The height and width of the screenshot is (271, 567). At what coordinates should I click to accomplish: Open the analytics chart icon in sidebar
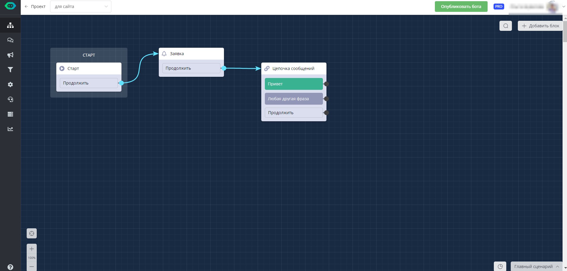(10, 129)
